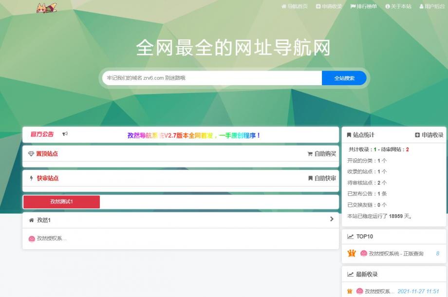The width and height of the screenshot is (448, 297).
Task: Click the red 孜然测试1 button
Action: click(x=61, y=202)
